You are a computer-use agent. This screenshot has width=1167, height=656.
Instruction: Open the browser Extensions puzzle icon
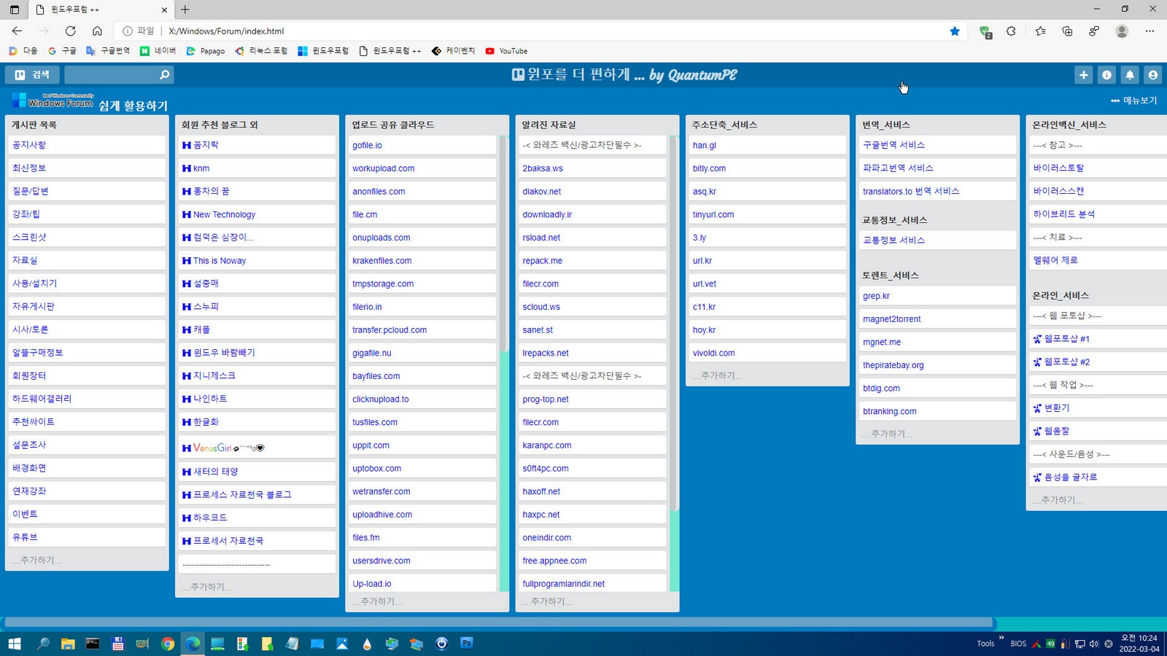click(x=1011, y=31)
